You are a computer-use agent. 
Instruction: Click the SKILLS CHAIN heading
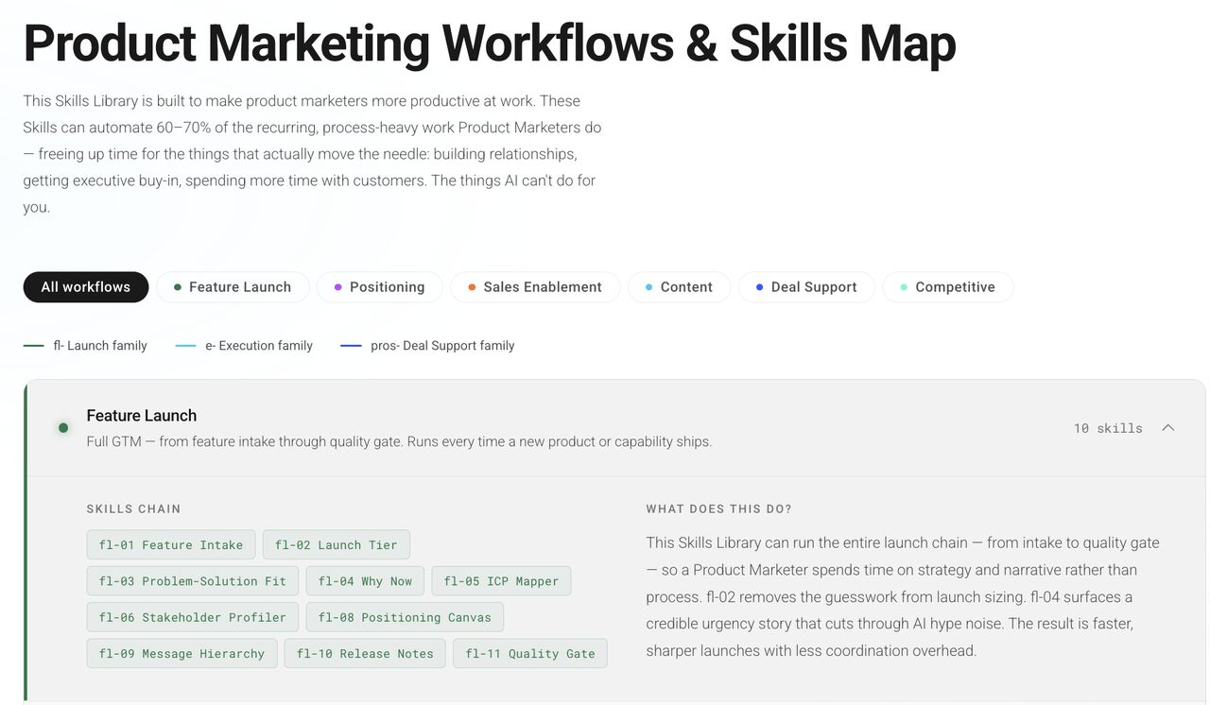pos(133,508)
